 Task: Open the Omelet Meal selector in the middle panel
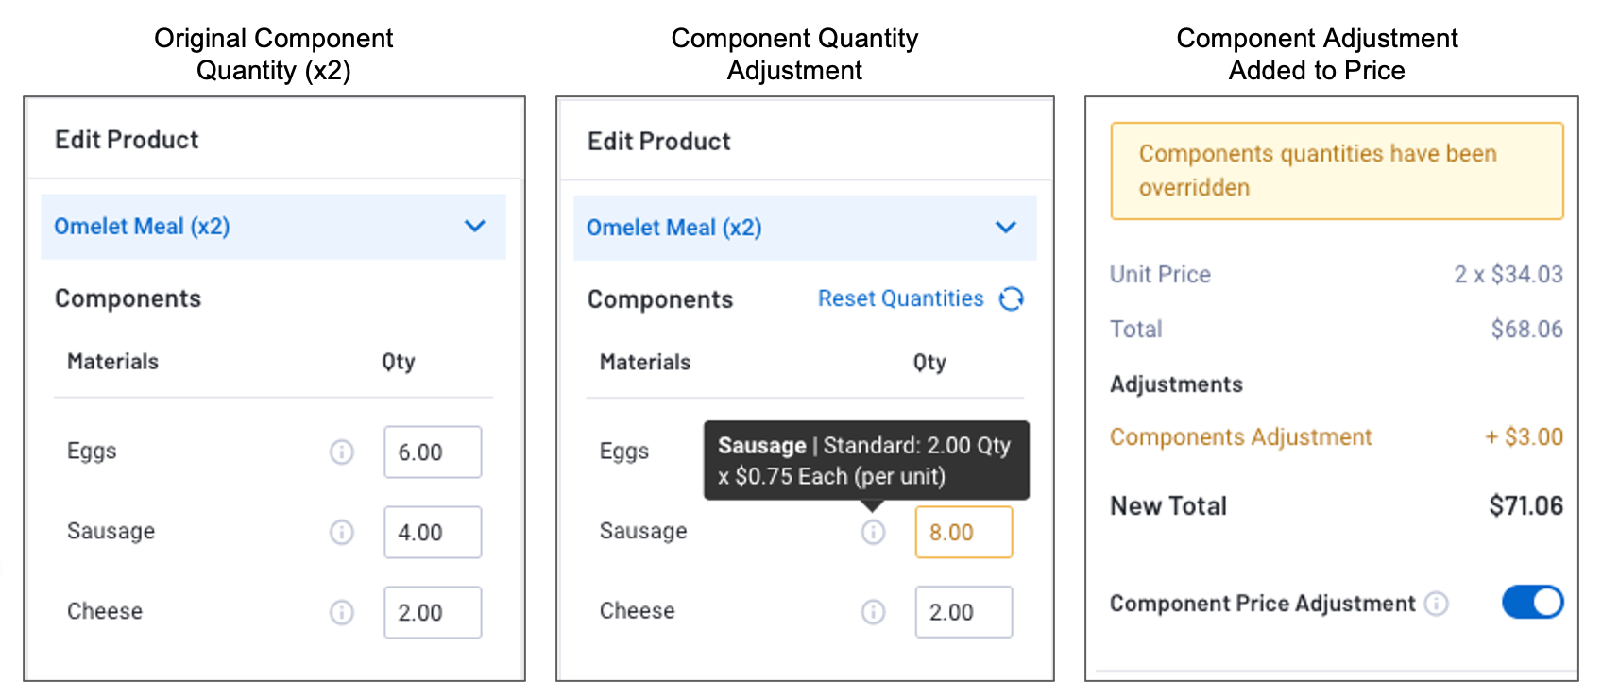(1006, 228)
